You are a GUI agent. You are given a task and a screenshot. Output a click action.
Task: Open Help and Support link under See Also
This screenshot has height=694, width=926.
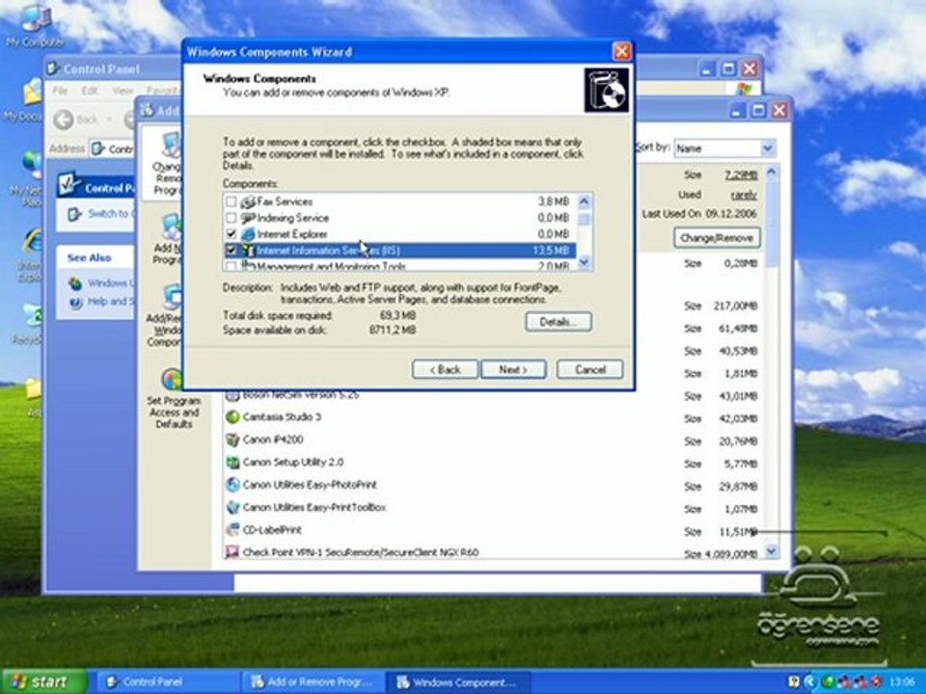point(110,302)
